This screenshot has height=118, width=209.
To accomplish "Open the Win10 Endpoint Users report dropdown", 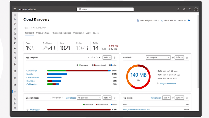I will (148, 21).
